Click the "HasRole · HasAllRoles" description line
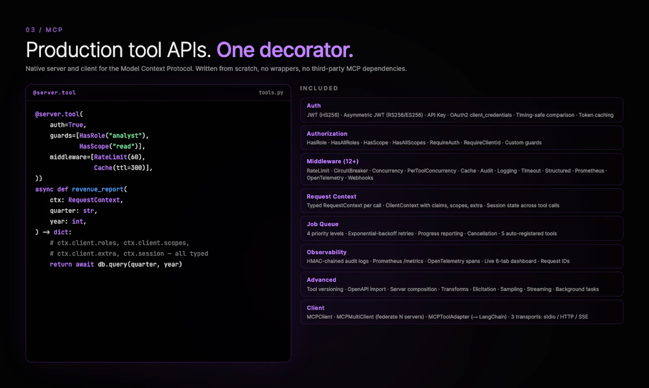Screen dimensions: 649x388 tap(424, 143)
